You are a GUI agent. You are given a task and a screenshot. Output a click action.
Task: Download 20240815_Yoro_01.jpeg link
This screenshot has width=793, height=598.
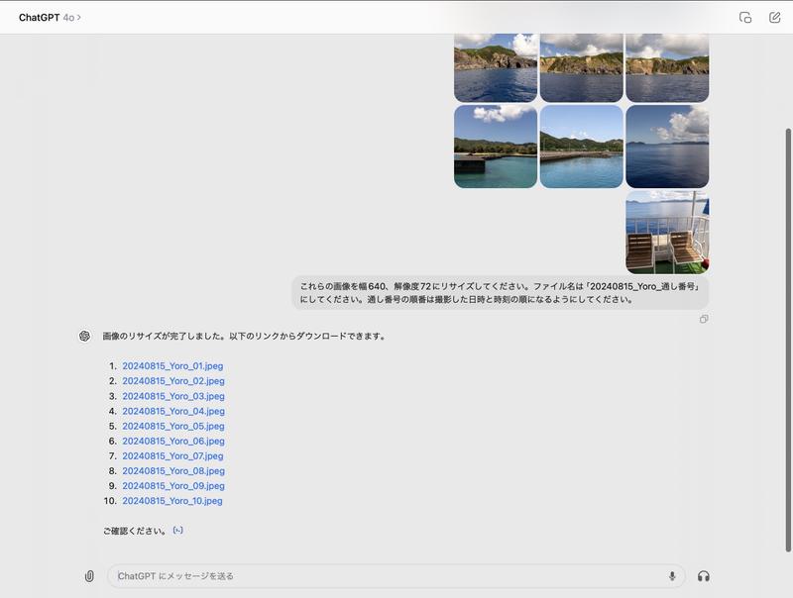click(172, 366)
